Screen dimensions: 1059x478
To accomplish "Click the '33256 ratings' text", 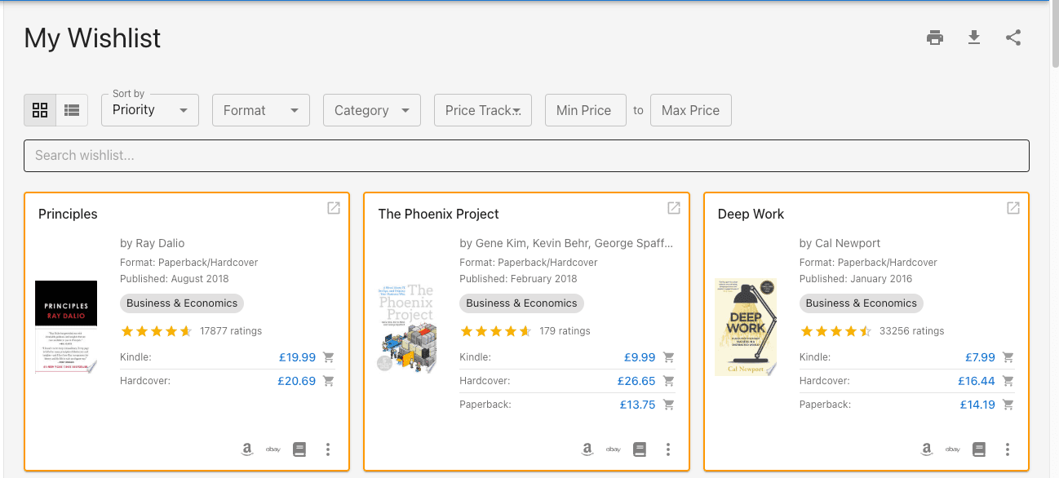I will [x=912, y=331].
